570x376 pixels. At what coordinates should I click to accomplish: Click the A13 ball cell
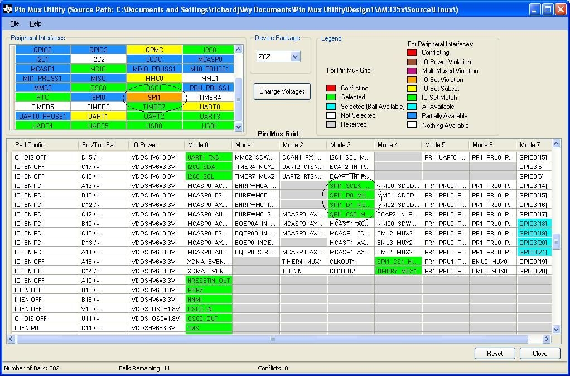(104, 186)
